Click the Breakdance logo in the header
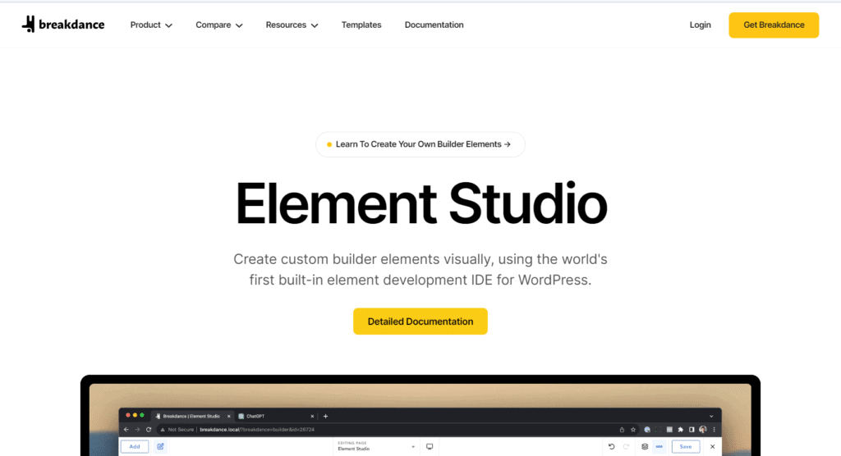The width and height of the screenshot is (841, 456). [x=63, y=25]
